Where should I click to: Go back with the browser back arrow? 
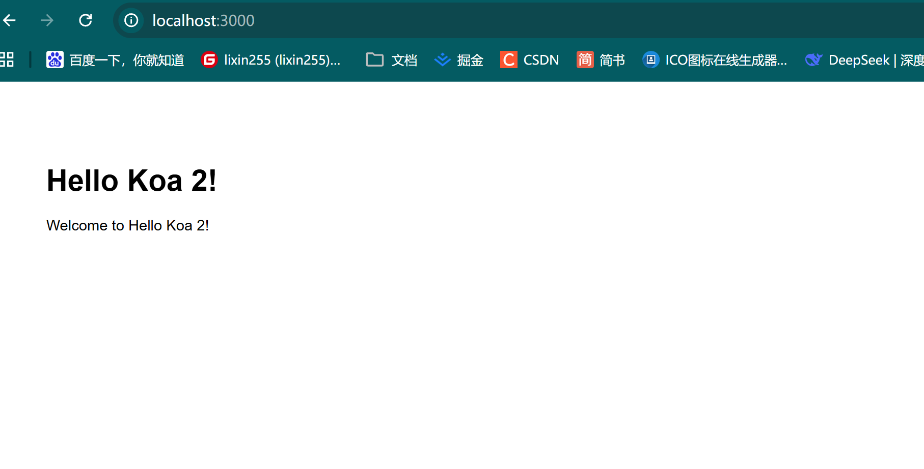10,20
